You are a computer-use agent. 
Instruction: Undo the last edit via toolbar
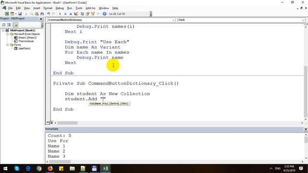tap(48, 14)
